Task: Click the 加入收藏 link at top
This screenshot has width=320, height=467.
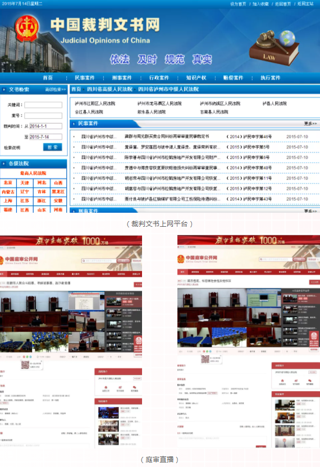Action: coord(260,4)
